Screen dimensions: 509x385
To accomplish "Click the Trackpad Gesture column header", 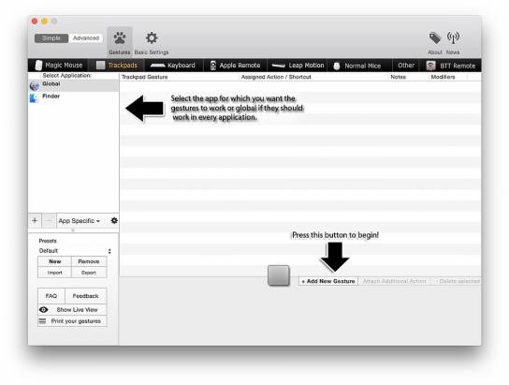I will 145,77.
